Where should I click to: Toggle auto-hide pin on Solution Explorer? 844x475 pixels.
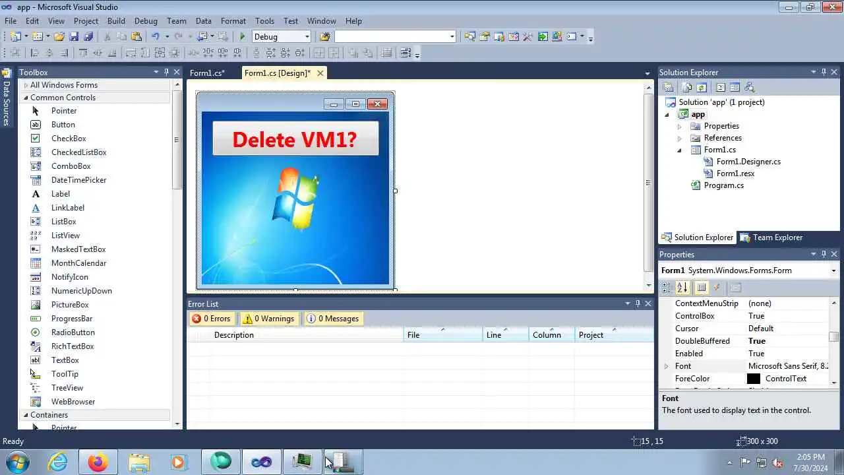pyautogui.click(x=824, y=72)
